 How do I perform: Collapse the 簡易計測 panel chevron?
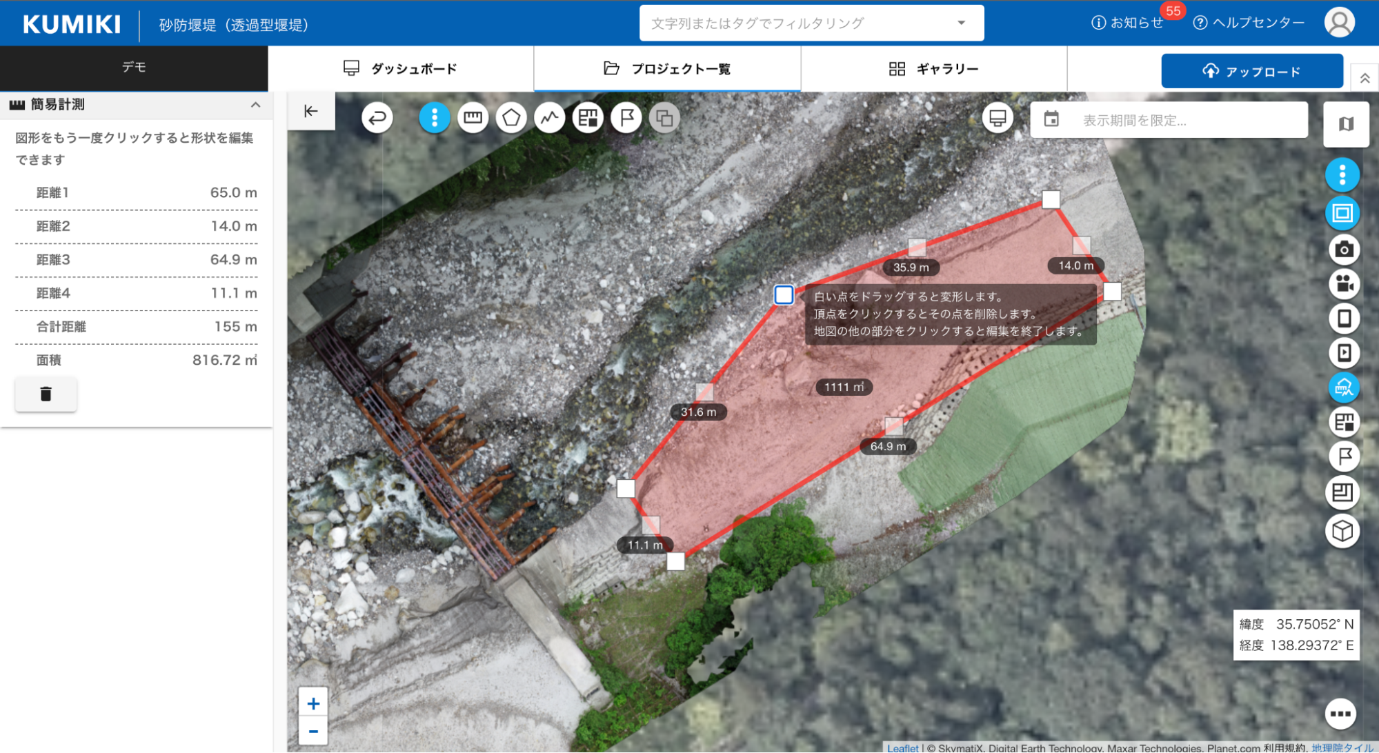click(x=255, y=105)
